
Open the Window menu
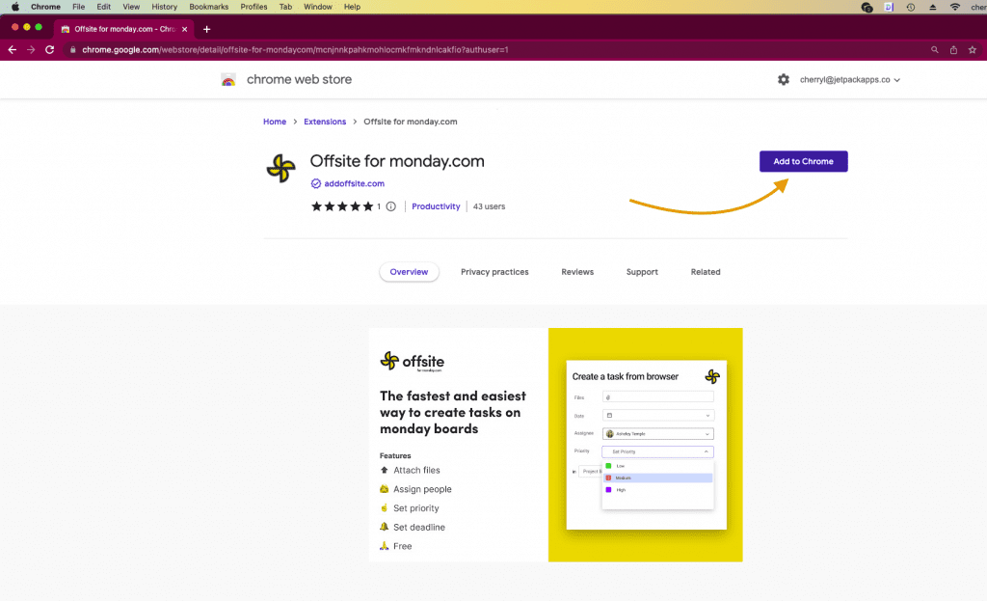point(318,7)
